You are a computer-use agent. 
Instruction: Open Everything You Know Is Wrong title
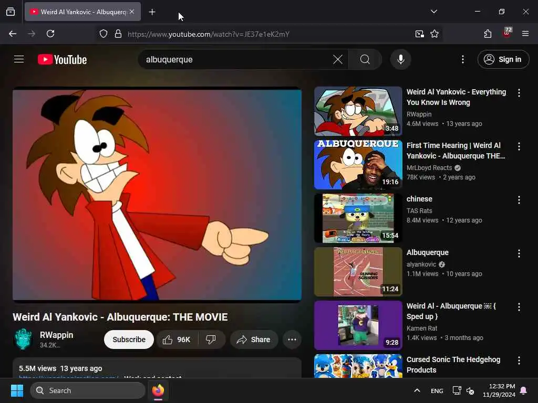point(457,97)
